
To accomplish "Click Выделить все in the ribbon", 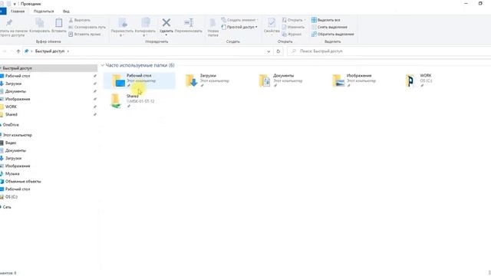I will [x=325, y=20].
